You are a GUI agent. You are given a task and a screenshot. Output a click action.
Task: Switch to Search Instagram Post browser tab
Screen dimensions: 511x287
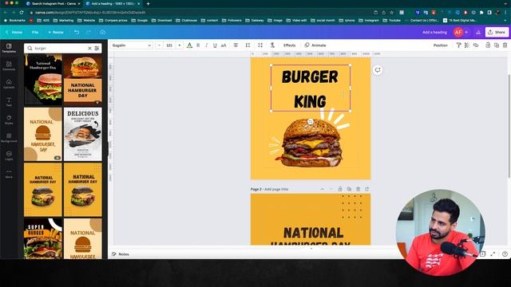point(53,3)
